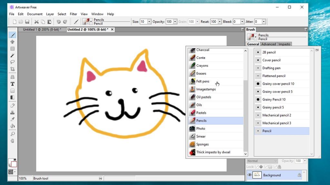
Task: Open the Normal blend mode dropdown
Action: click(262, 161)
